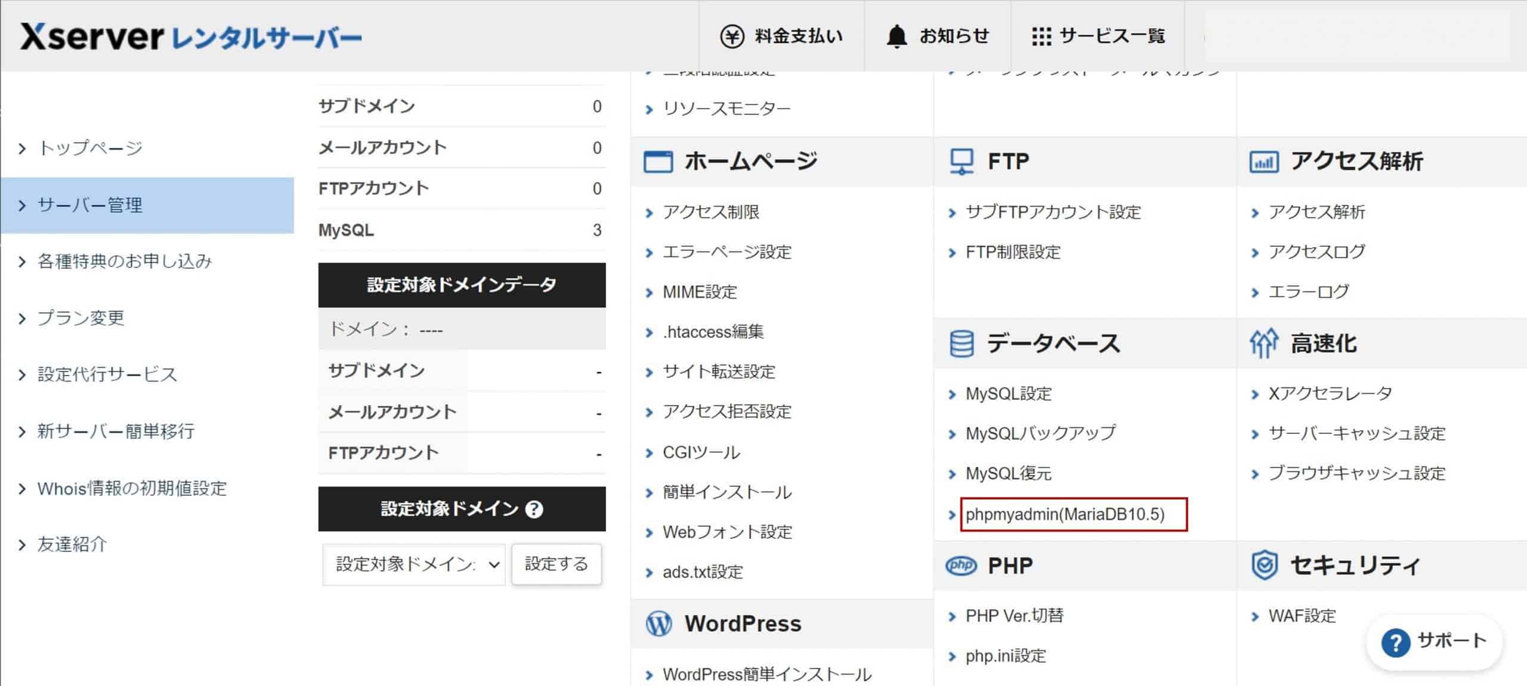Open the エラーページ設定 link
This screenshot has width=1527, height=686.
point(727,252)
